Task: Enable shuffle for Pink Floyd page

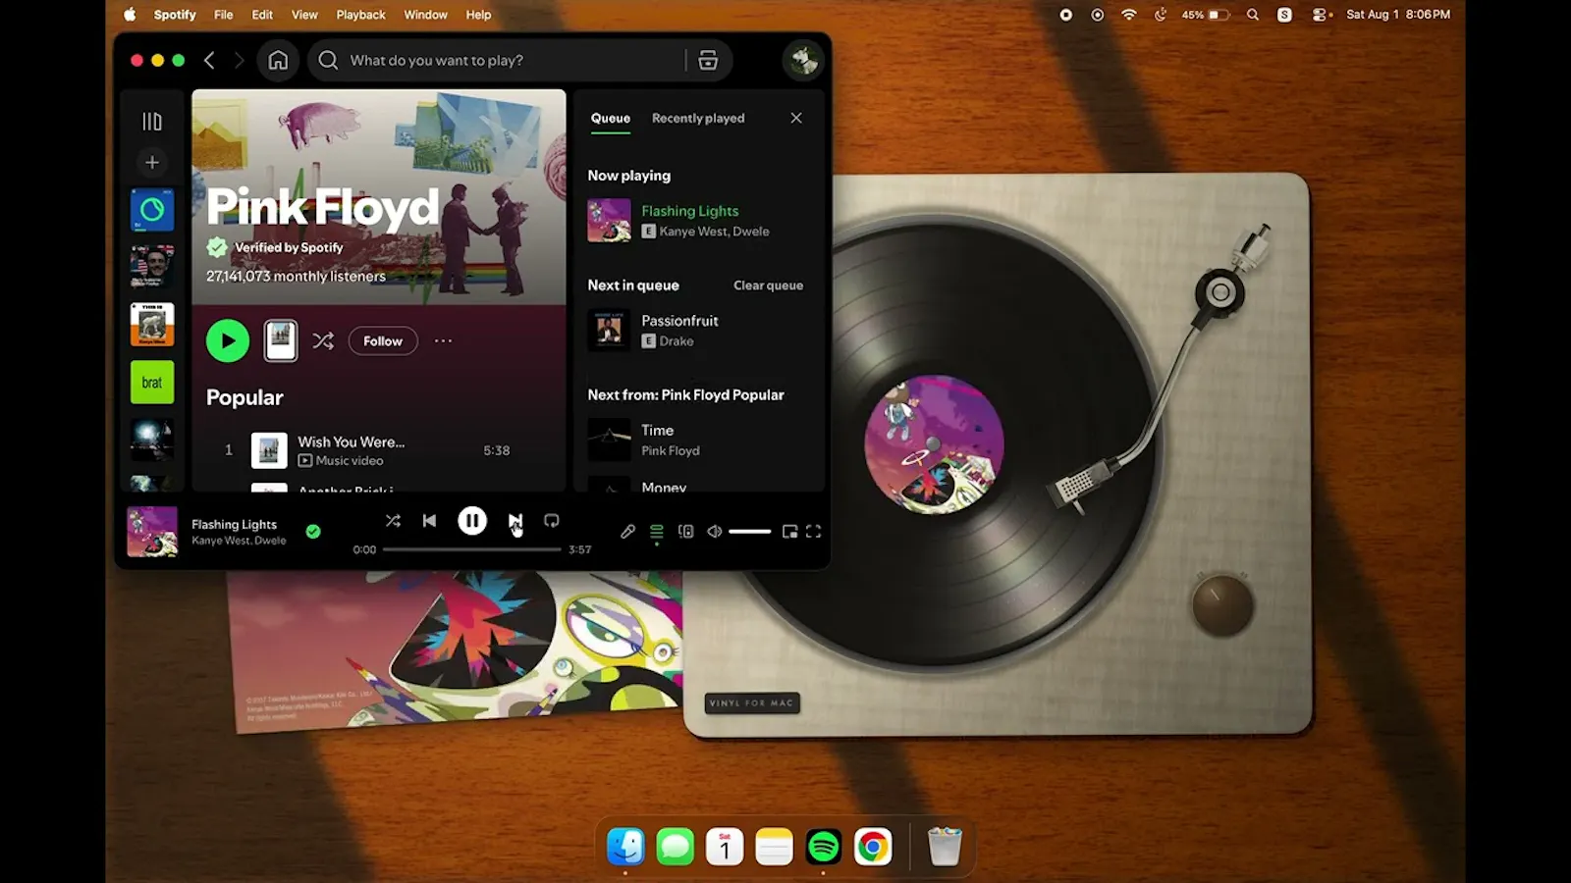Action: [323, 340]
